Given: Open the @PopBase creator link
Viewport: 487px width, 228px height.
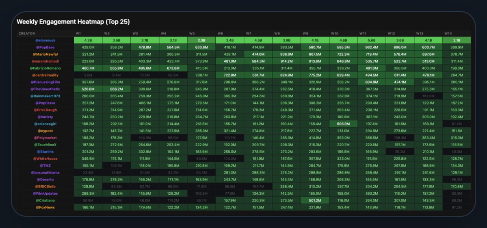Looking at the screenshot, I should pyautogui.click(x=45, y=47).
